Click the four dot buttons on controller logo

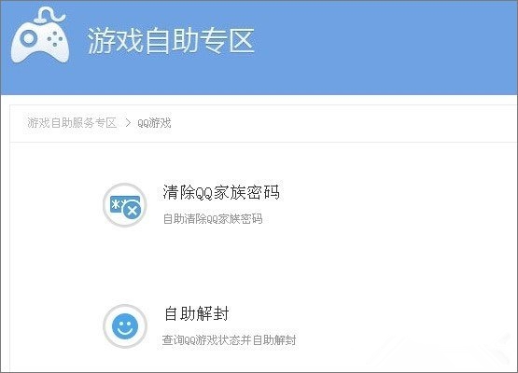[54, 38]
